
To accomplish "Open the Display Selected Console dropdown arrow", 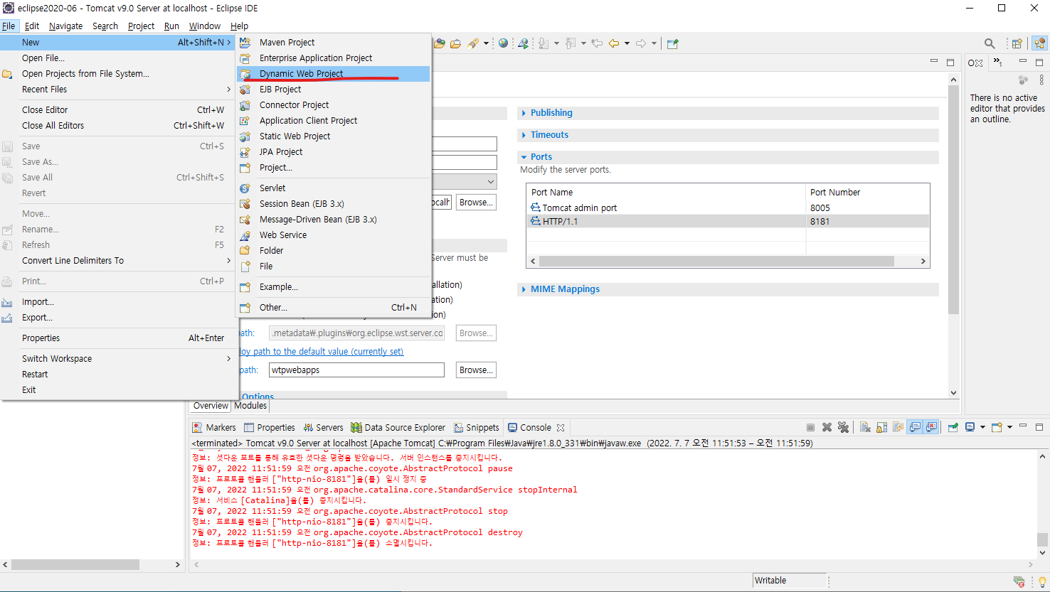I will pos(982,427).
